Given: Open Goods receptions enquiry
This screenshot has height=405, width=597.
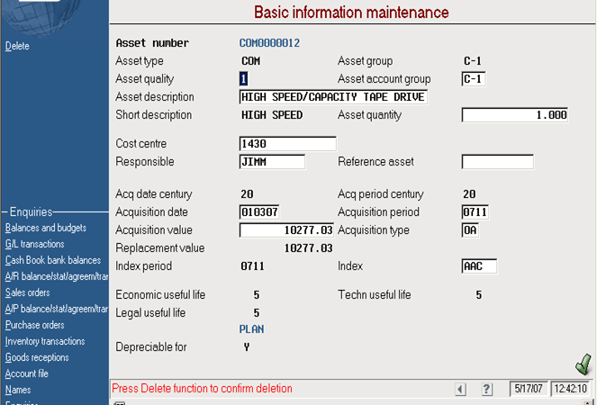Looking at the screenshot, I should (37, 357).
